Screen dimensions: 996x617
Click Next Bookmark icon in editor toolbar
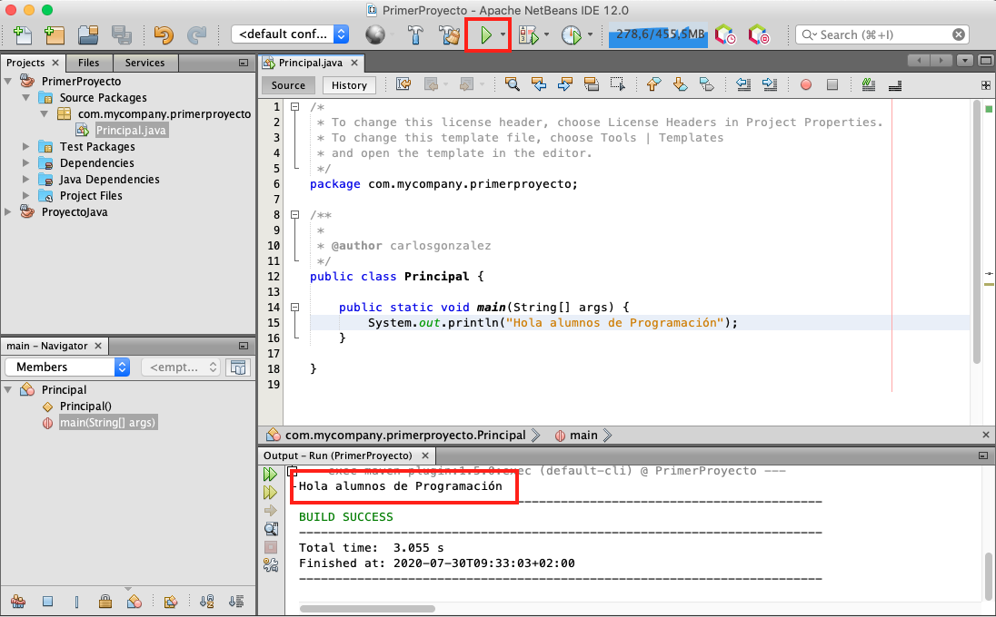pyautogui.click(x=680, y=84)
